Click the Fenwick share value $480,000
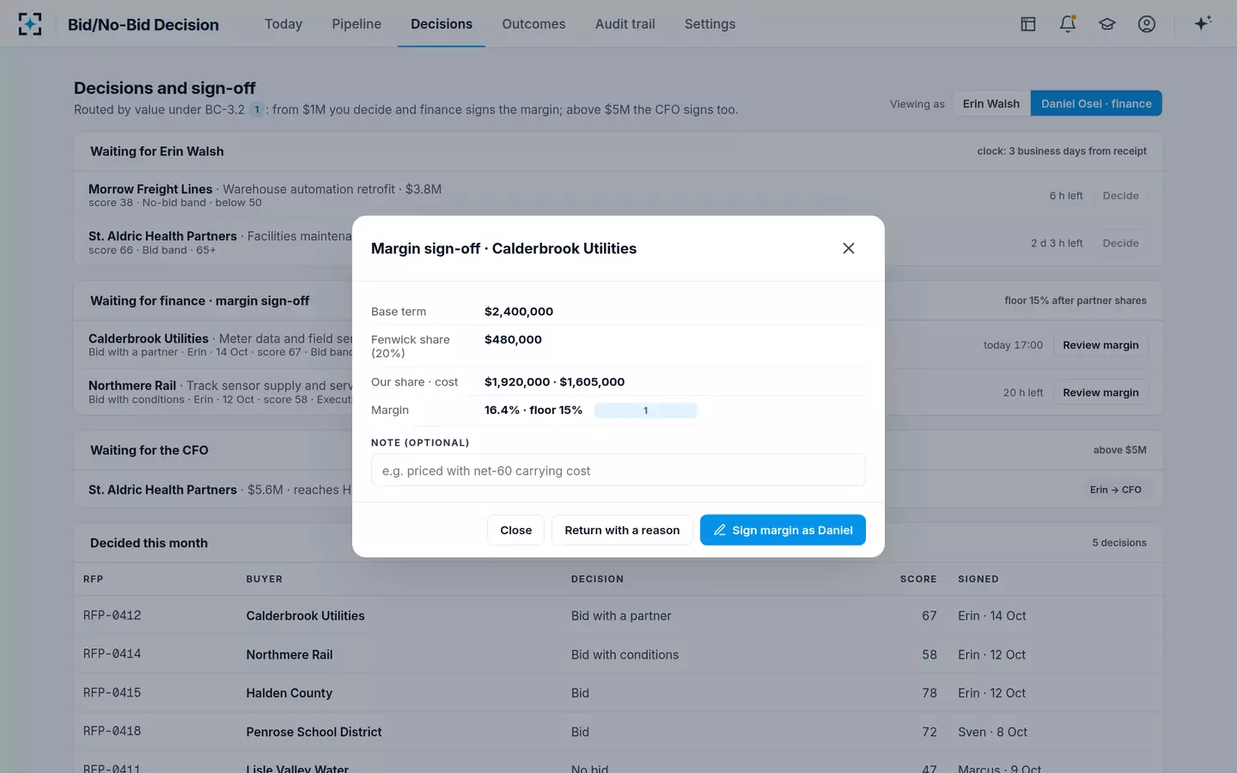Screen dimensions: 1237x773 coord(513,339)
